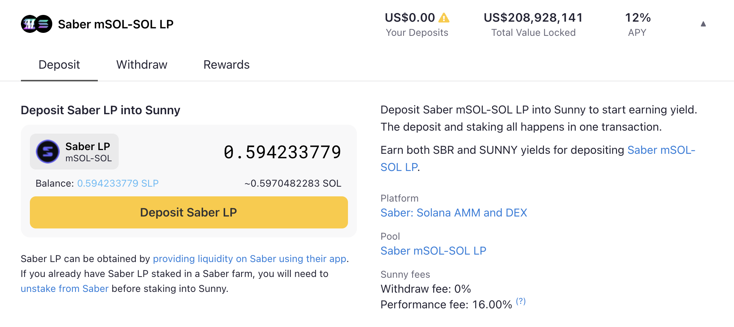Click the unstake from Saber link

(65, 289)
